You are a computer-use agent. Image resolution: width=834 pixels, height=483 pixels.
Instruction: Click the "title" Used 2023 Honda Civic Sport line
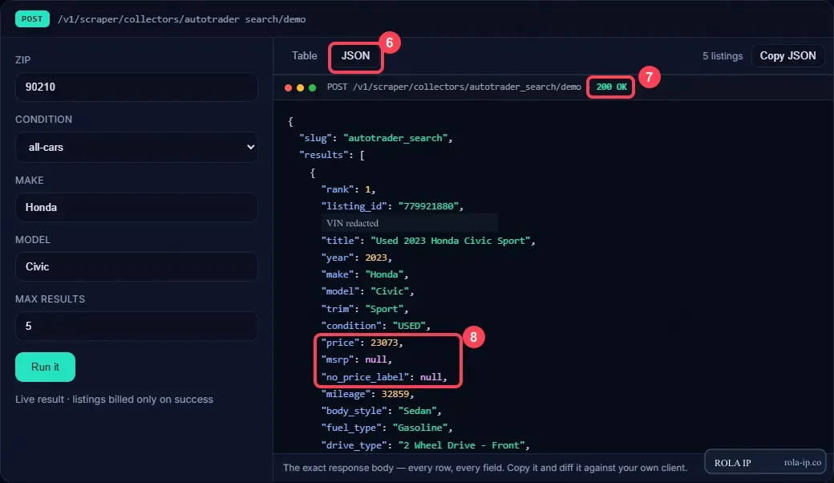click(x=427, y=241)
